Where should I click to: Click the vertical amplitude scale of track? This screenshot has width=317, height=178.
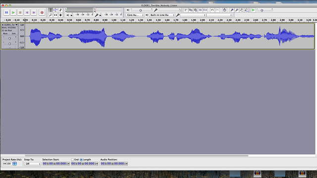(22, 36)
